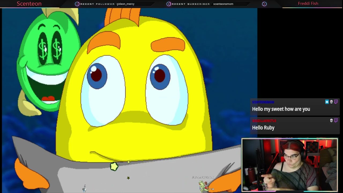This screenshot has height=193, width=343.
Task: Click the circle icon beside Recent Subscriber
Action: point(169,4)
